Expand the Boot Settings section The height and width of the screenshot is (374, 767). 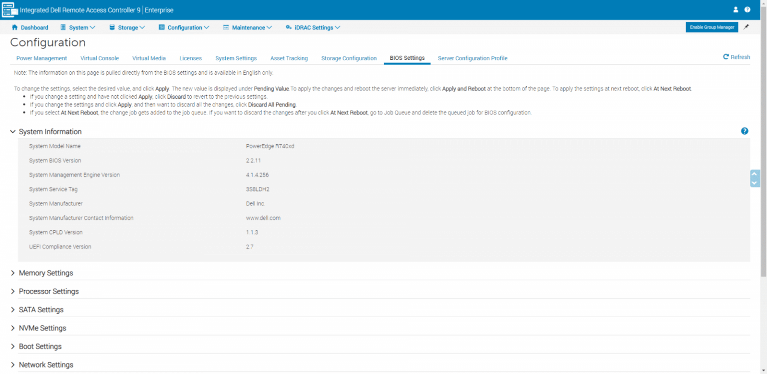point(13,347)
